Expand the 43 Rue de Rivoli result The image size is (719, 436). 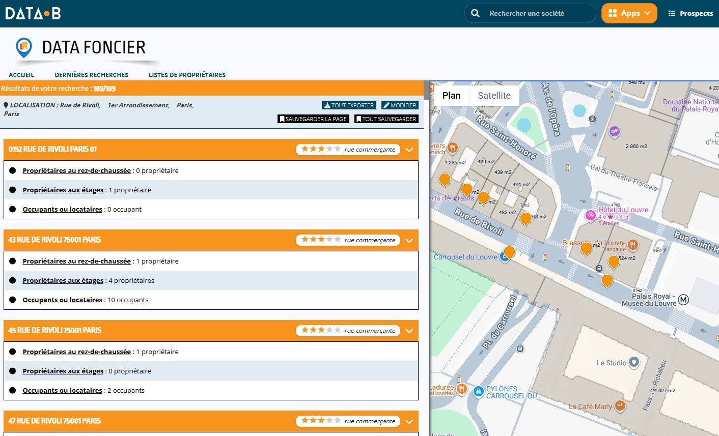point(409,241)
